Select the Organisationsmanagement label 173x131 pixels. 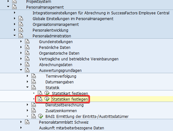click(56, 25)
